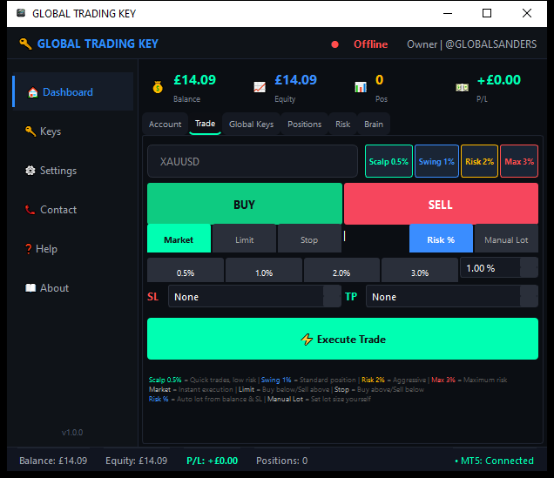Viewport: 554px width, 478px height.
Task: Click the v1.0.0 version label
Action: click(72, 433)
